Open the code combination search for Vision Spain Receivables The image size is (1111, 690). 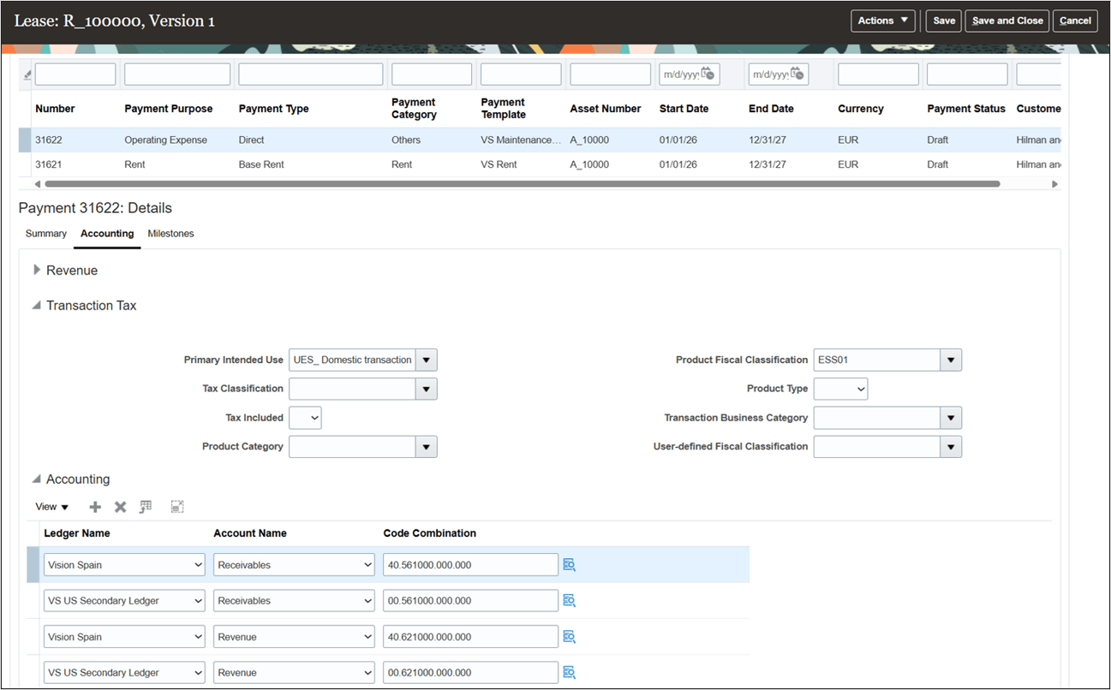569,564
